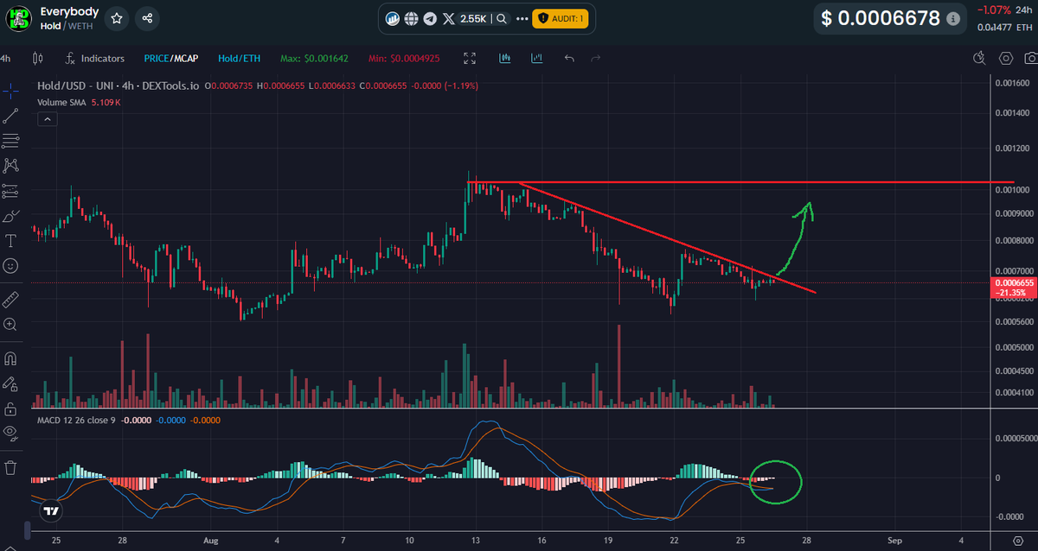Select the Text annotation tool
Image resolution: width=1038 pixels, height=551 pixels.
(x=10, y=240)
